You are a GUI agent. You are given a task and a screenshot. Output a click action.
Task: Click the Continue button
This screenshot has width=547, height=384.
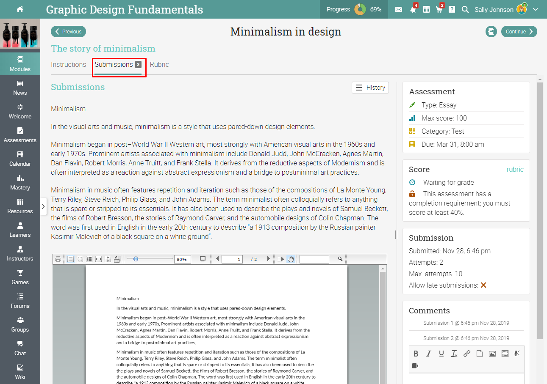(x=519, y=32)
